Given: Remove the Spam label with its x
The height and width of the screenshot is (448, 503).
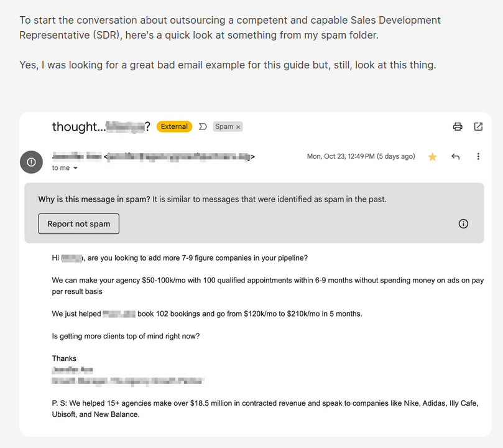Looking at the screenshot, I should click(238, 127).
